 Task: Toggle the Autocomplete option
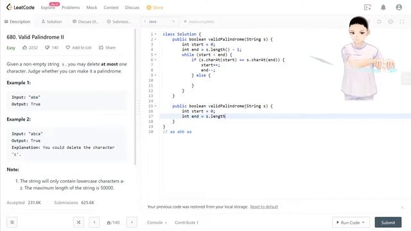click(199, 21)
